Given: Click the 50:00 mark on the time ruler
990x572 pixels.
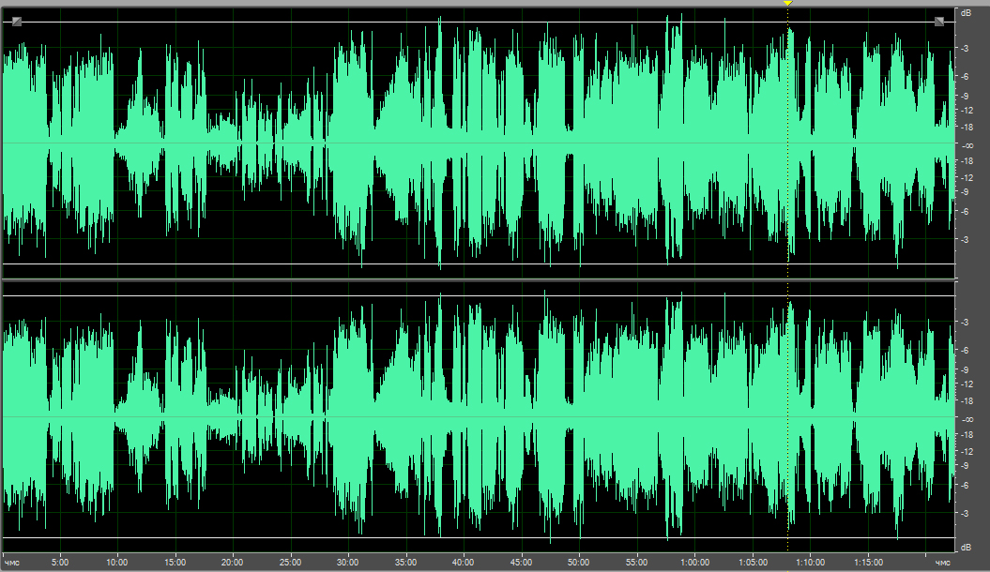Looking at the screenshot, I should coord(578,562).
